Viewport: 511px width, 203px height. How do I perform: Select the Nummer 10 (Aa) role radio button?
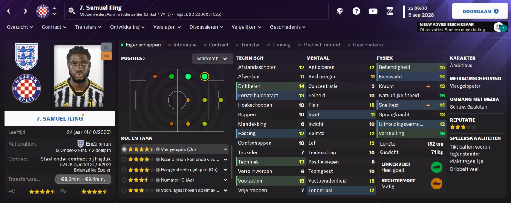coord(124,180)
